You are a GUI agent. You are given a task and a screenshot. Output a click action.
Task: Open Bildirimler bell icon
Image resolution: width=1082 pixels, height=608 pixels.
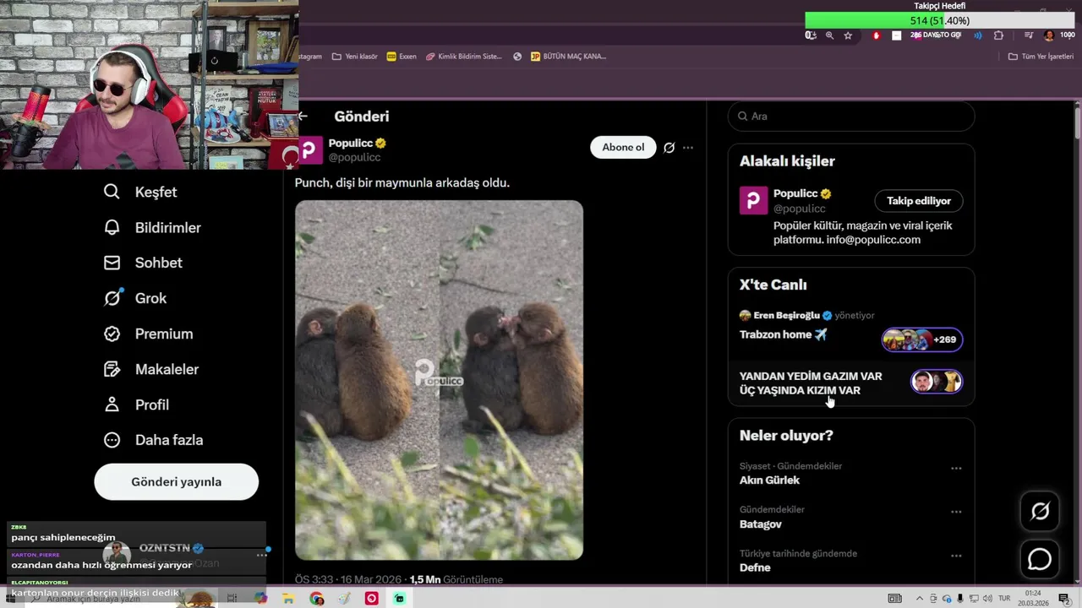click(112, 227)
